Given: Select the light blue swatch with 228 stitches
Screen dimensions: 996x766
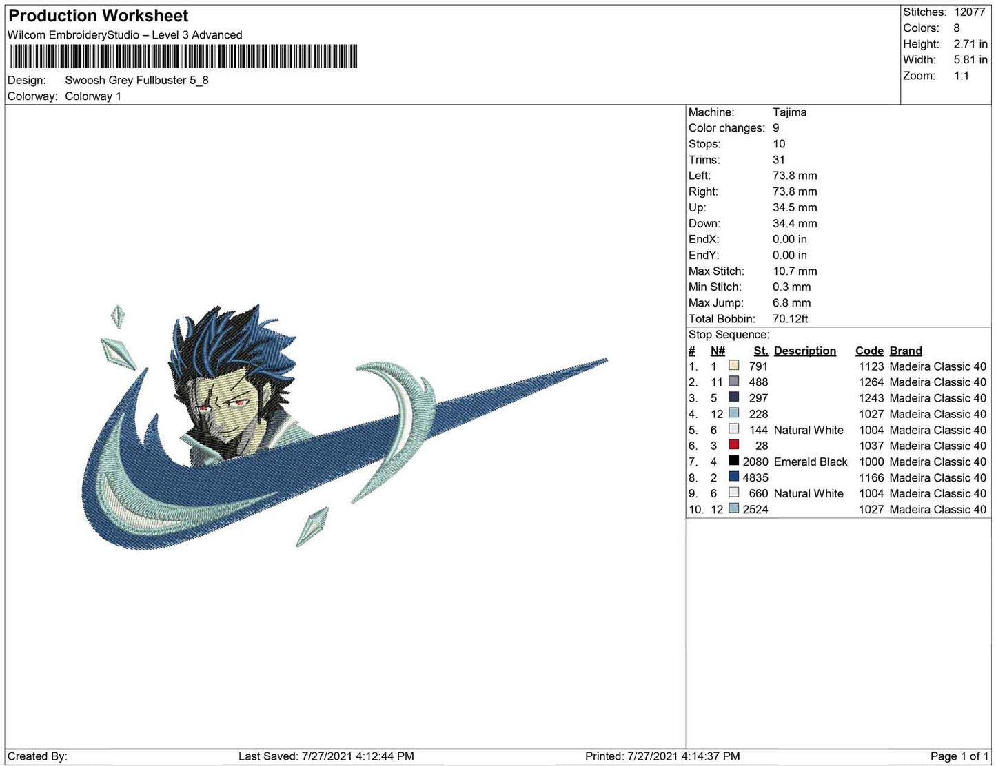Looking at the screenshot, I should coord(733,413).
